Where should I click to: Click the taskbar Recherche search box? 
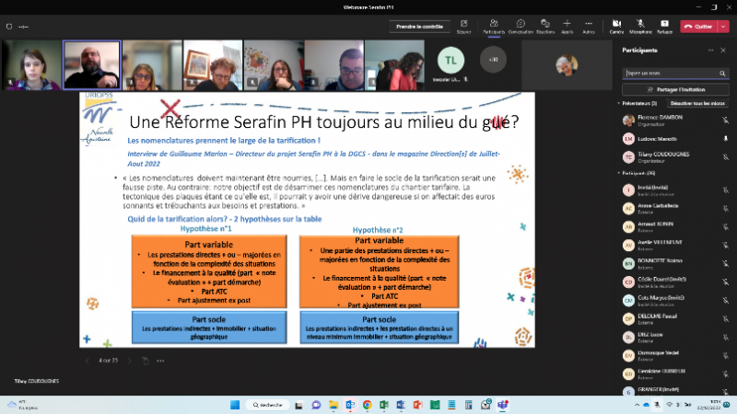(x=267, y=405)
